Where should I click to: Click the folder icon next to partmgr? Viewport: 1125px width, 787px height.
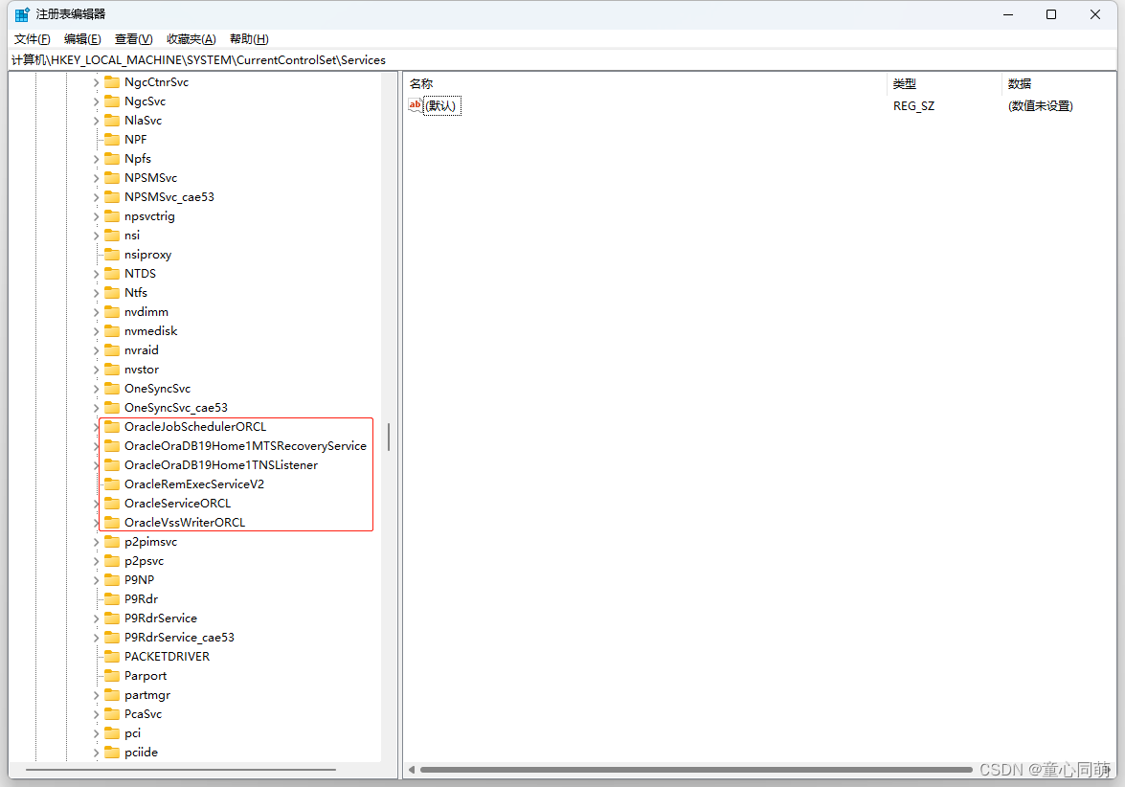click(x=112, y=695)
